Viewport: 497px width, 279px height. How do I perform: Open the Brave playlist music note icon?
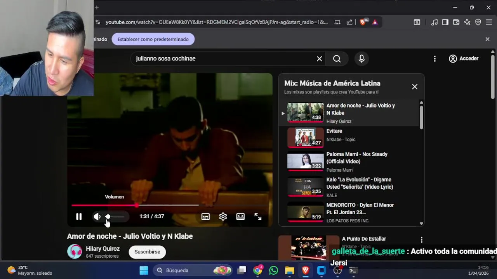point(434,22)
